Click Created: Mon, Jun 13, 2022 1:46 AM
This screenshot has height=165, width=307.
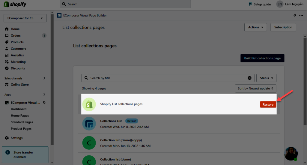[125, 146]
